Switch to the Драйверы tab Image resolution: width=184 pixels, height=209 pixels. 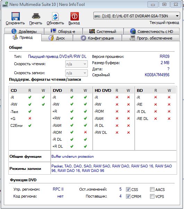pyautogui.click(x=24, y=31)
